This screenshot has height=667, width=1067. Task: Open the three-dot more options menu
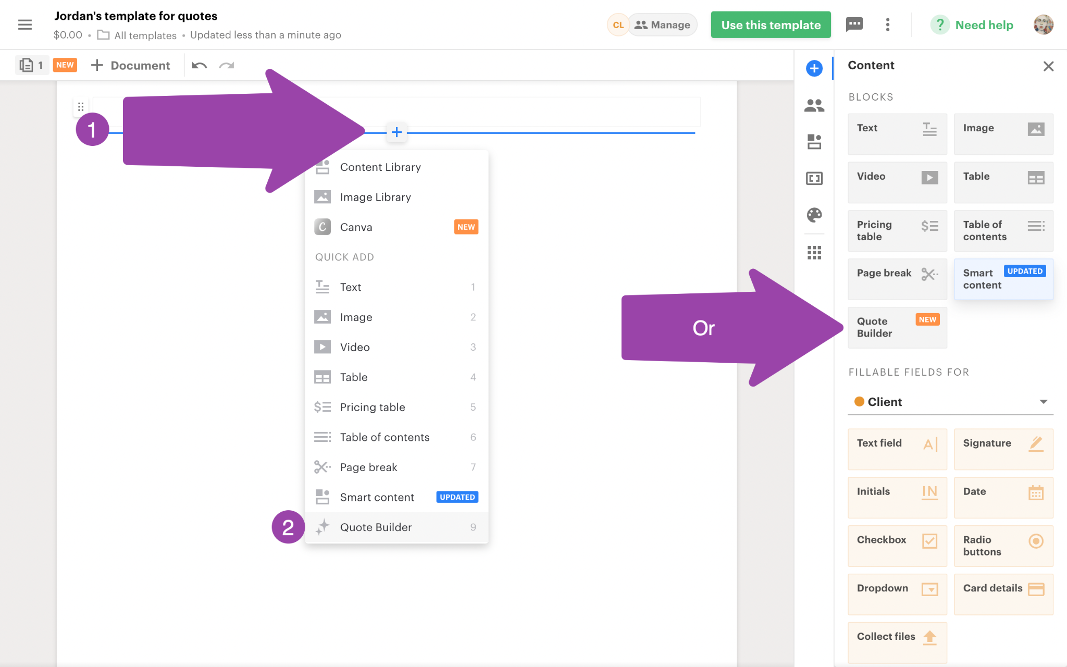click(888, 24)
